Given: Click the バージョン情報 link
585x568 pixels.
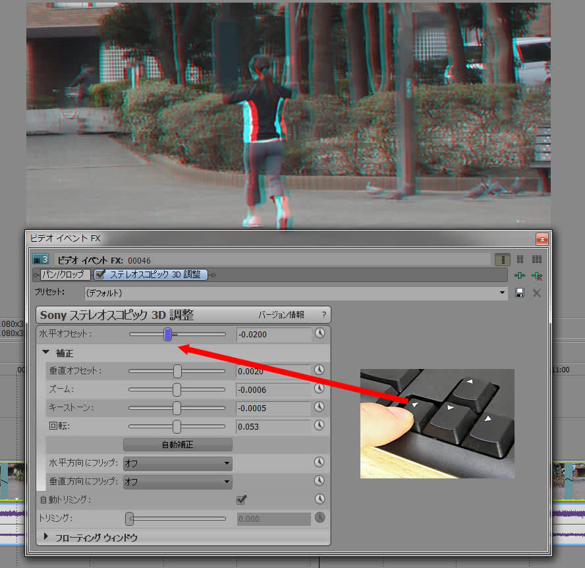Looking at the screenshot, I should point(281,315).
